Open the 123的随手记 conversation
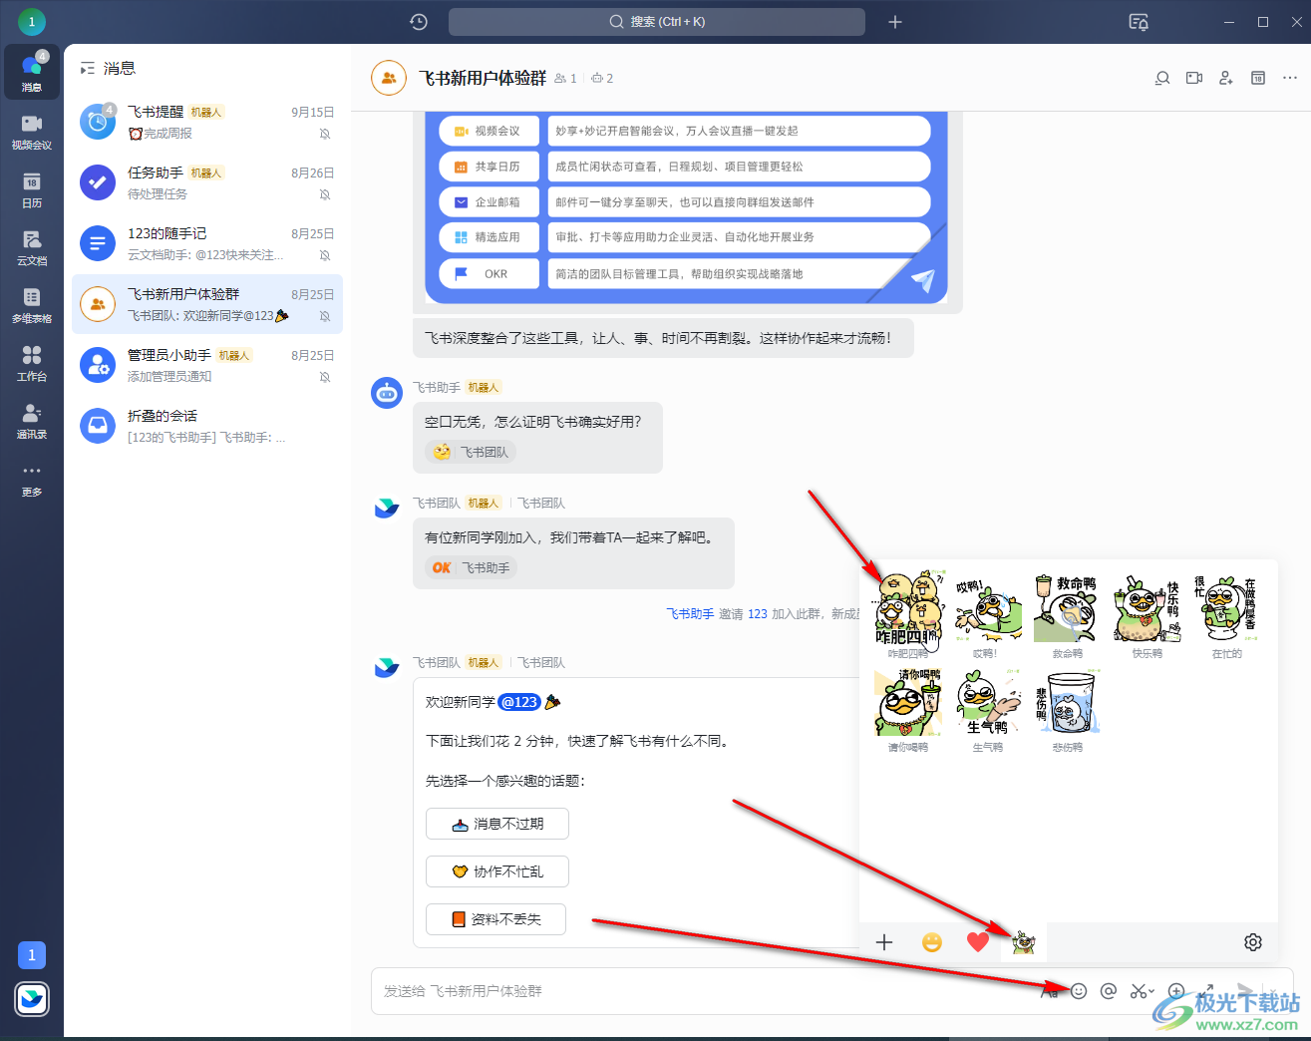Screen dimensions: 1311x1041 207,243
